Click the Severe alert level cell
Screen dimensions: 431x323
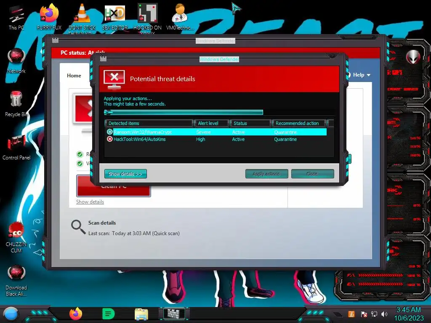pyautogui.click(x=203, y=132)
